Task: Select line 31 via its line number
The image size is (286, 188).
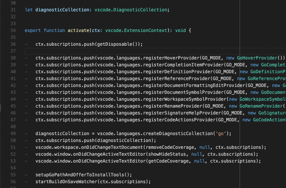Action: tap(13, 10)
